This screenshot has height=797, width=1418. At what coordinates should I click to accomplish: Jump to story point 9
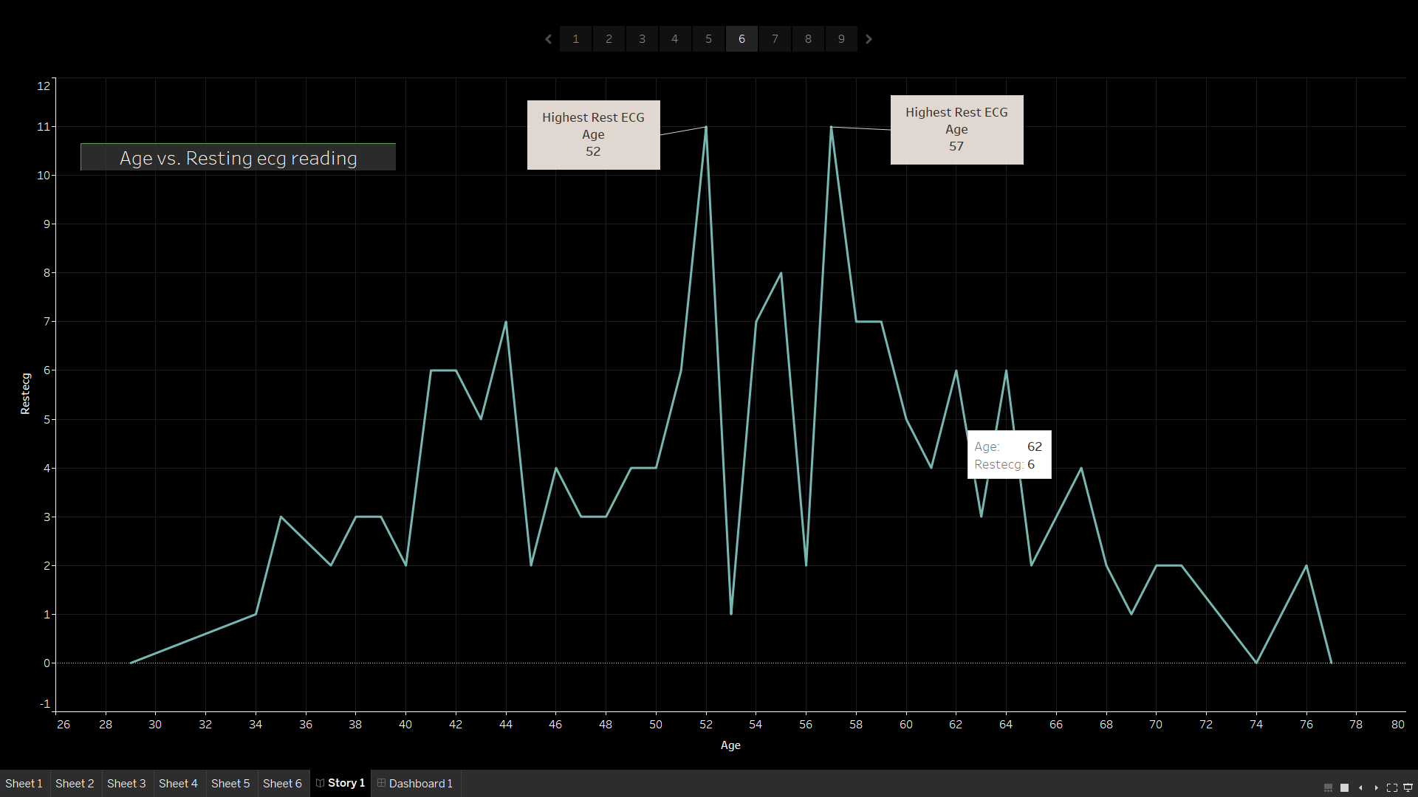[x=840, y=38]
